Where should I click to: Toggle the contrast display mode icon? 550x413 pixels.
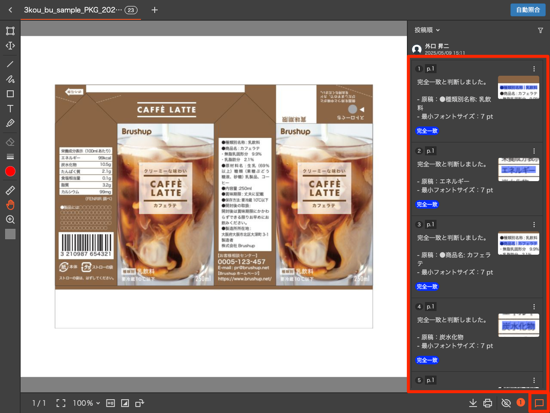click(x=125, y=403)
